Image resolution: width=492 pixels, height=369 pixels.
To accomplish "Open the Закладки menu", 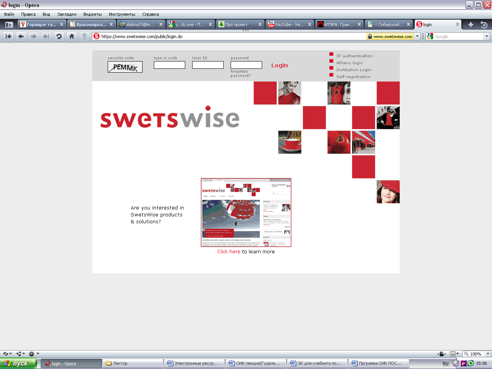I will point(67,14).
